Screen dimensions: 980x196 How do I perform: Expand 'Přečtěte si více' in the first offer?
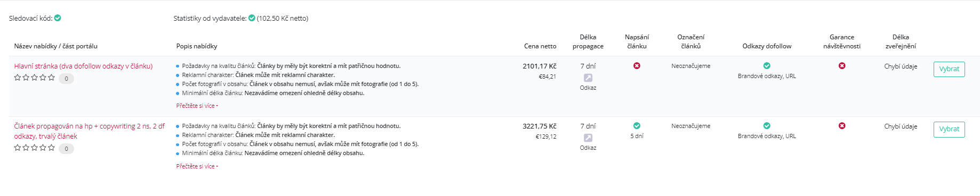point(197,106)
